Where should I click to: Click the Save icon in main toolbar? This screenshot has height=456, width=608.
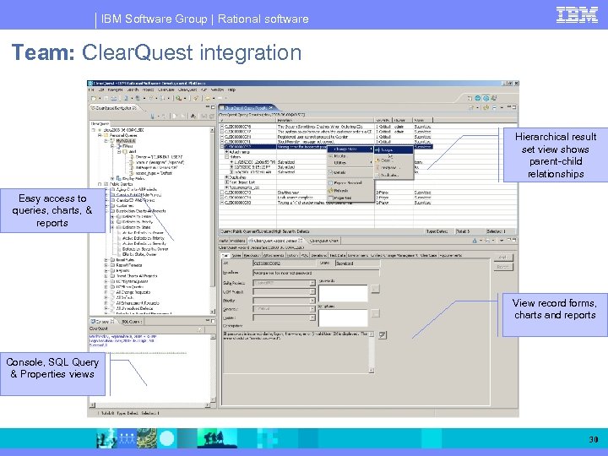tap(106, 99)
